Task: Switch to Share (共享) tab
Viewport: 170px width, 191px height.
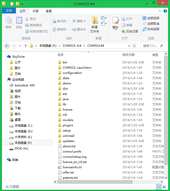Action: click(x=36, y=11)
